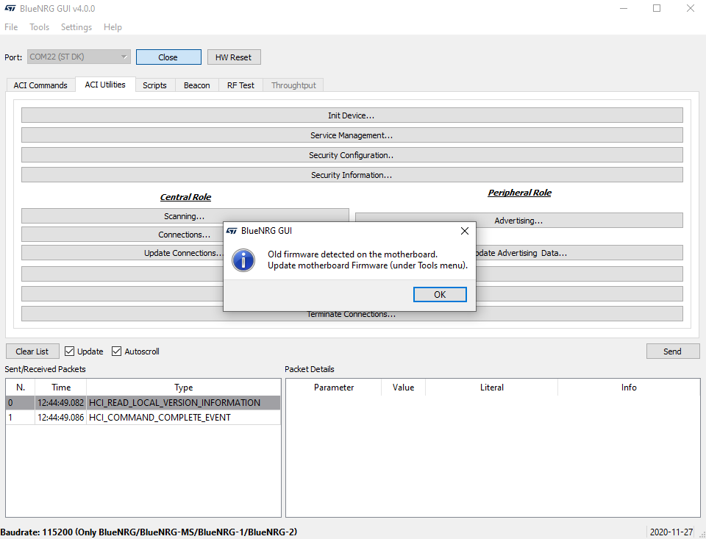Toggle the Update checkbox
This screenshot has width=706, height=539.
tap(69, 351)
